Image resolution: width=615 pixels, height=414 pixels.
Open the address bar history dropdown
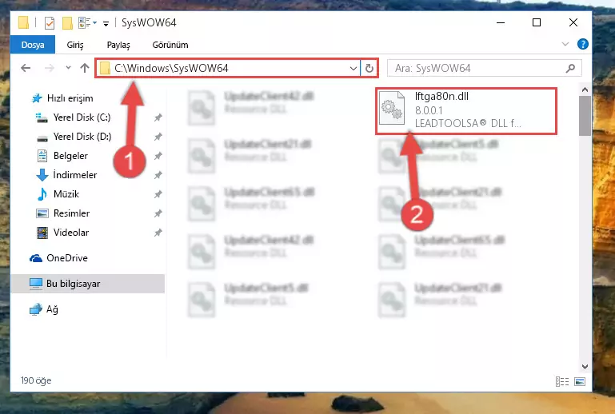point(353,69)
